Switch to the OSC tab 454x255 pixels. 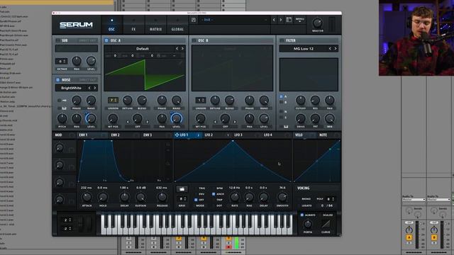112,25
